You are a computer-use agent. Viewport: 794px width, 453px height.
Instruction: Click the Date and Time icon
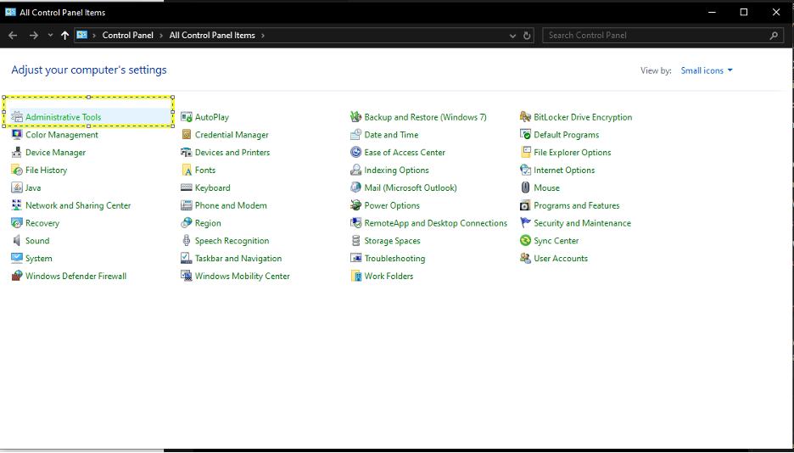(x=356, y=135)
